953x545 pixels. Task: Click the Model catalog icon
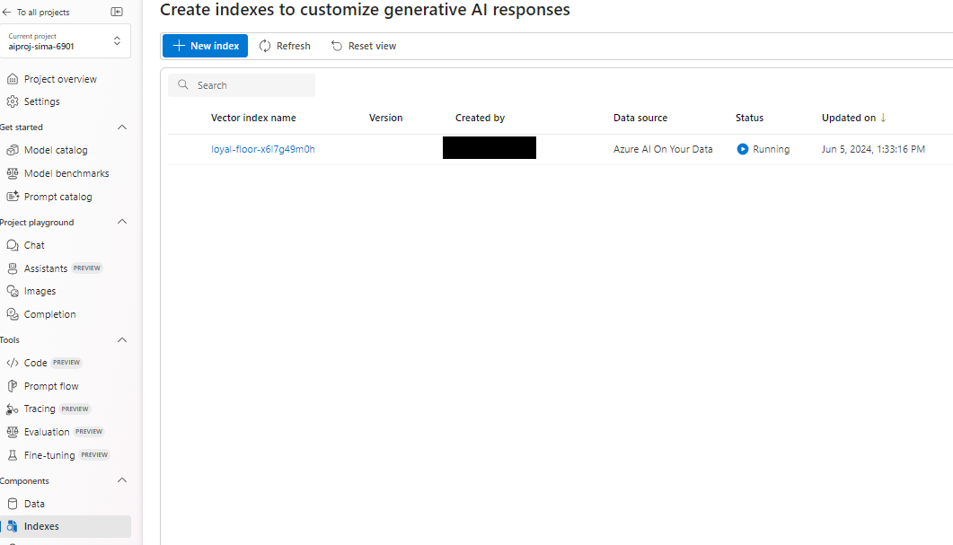[x=13, y=150]
